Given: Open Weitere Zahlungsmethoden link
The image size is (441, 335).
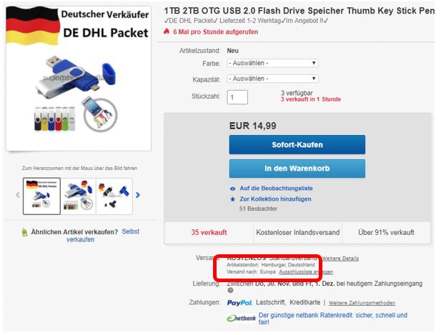Looking at the screenshot, I should 362,303.
